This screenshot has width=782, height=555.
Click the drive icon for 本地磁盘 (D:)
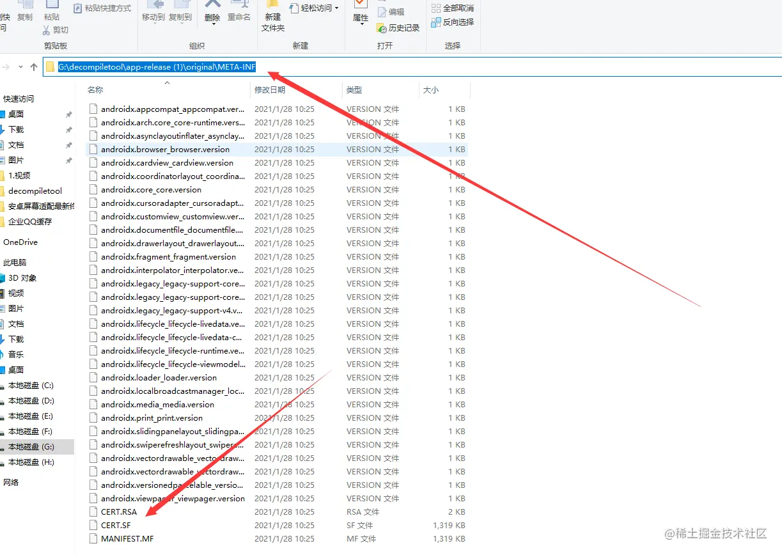[x=3, y=401]
